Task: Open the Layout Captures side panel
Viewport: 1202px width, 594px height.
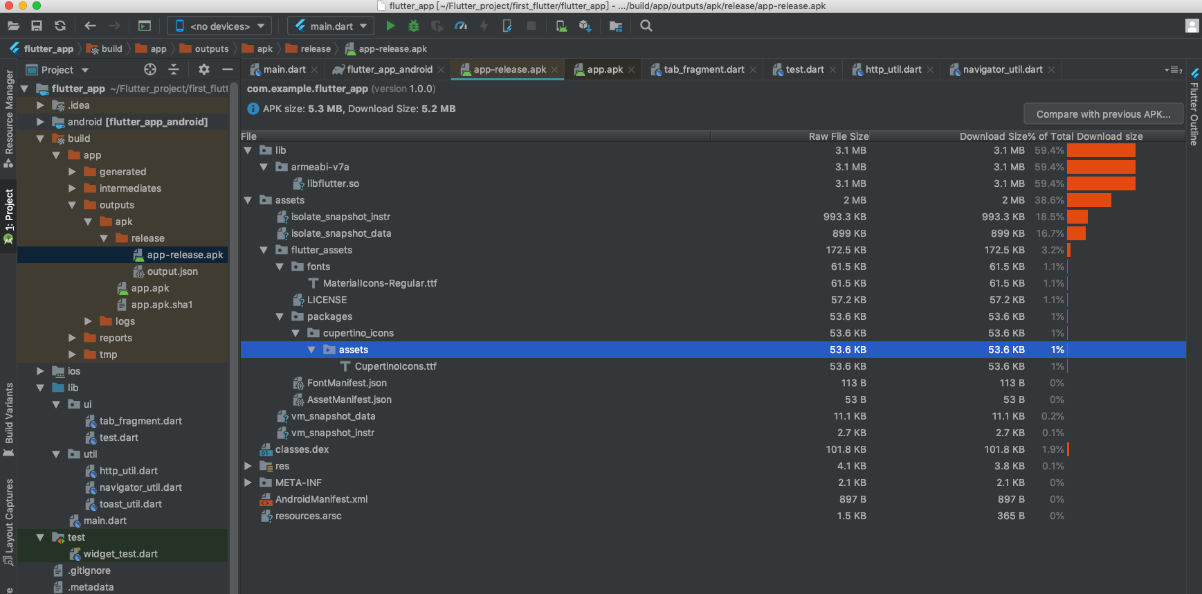Action: (9, 522)
